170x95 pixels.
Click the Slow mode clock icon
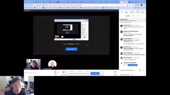(121, 75)
